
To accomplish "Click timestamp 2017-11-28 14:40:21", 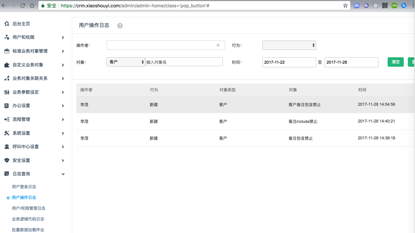I will click(x=377, y=121).
